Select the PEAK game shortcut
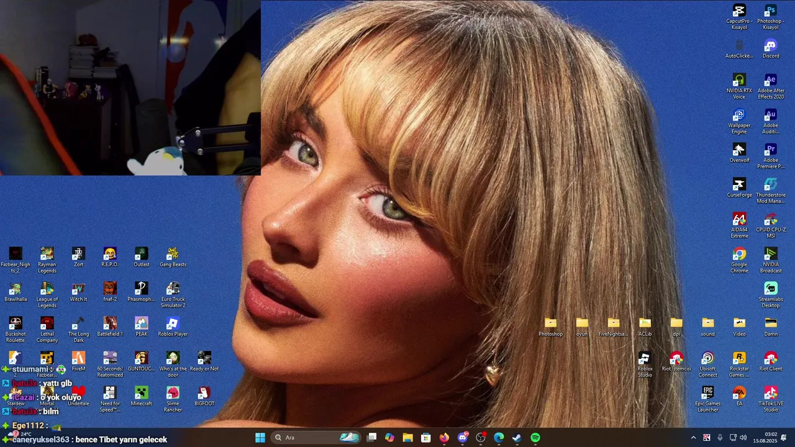This screenshot has width=795, height=447. (x=142, y=327)
